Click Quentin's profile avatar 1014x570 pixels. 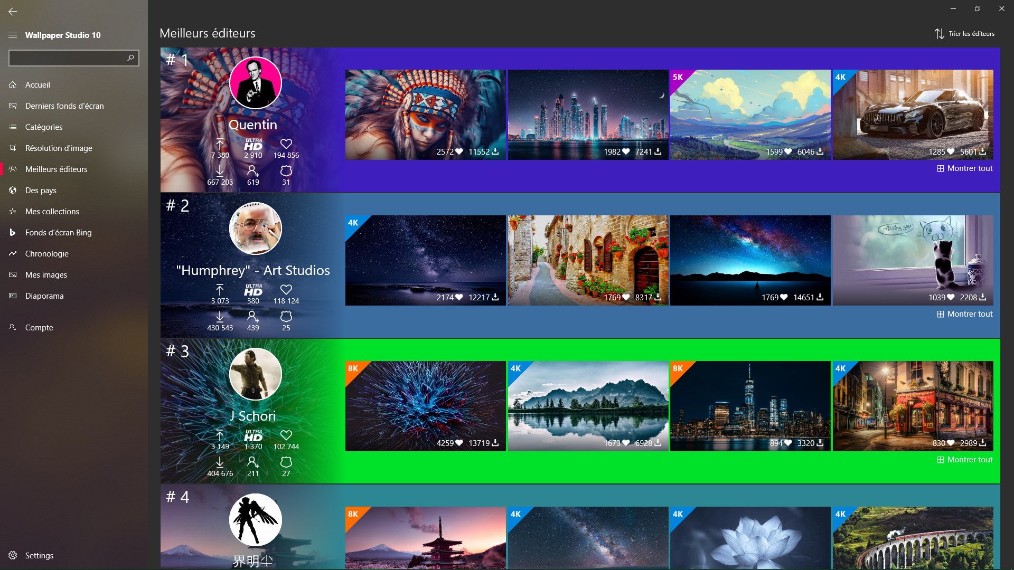[x=256, y=83]
